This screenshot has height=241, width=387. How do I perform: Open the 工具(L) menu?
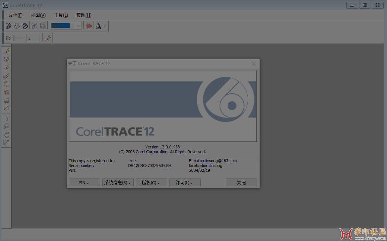click(61, 15)
